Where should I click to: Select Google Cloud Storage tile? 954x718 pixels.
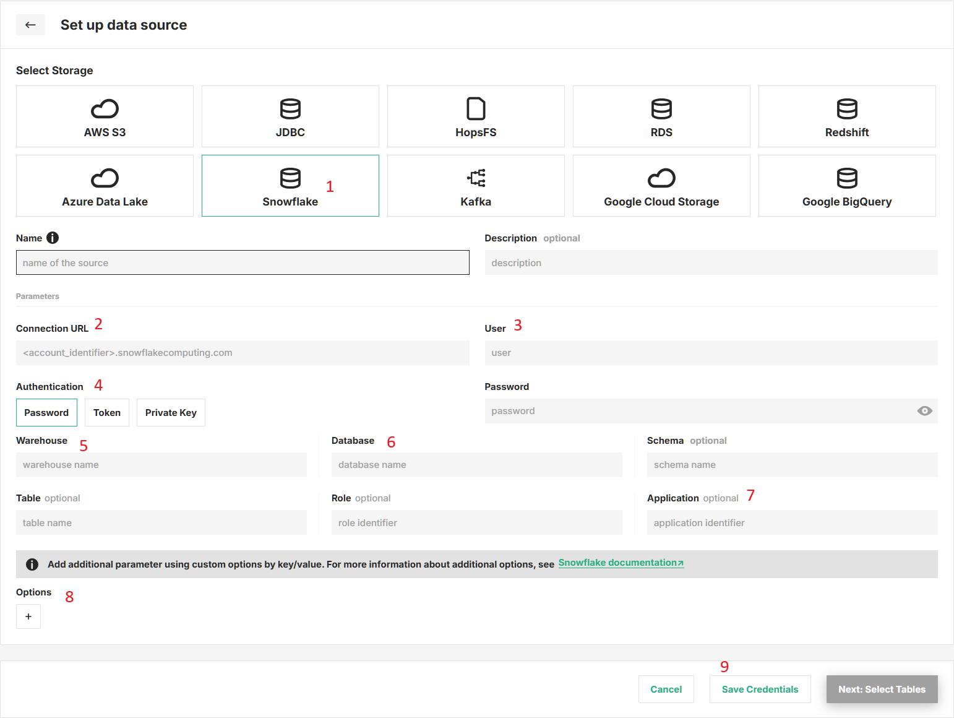(x=661, y=186)
